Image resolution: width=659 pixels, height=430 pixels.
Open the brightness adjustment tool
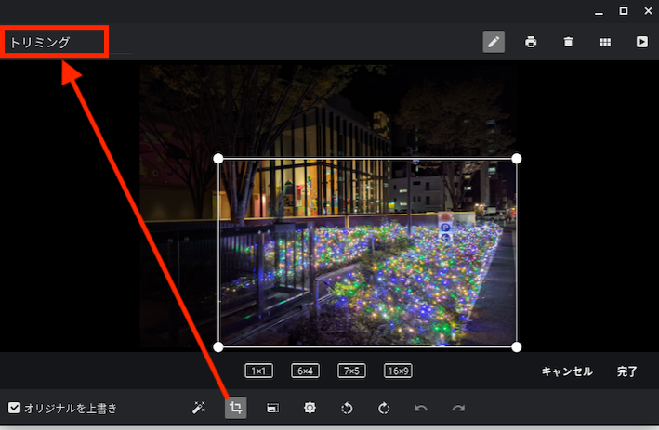point(310,408)
